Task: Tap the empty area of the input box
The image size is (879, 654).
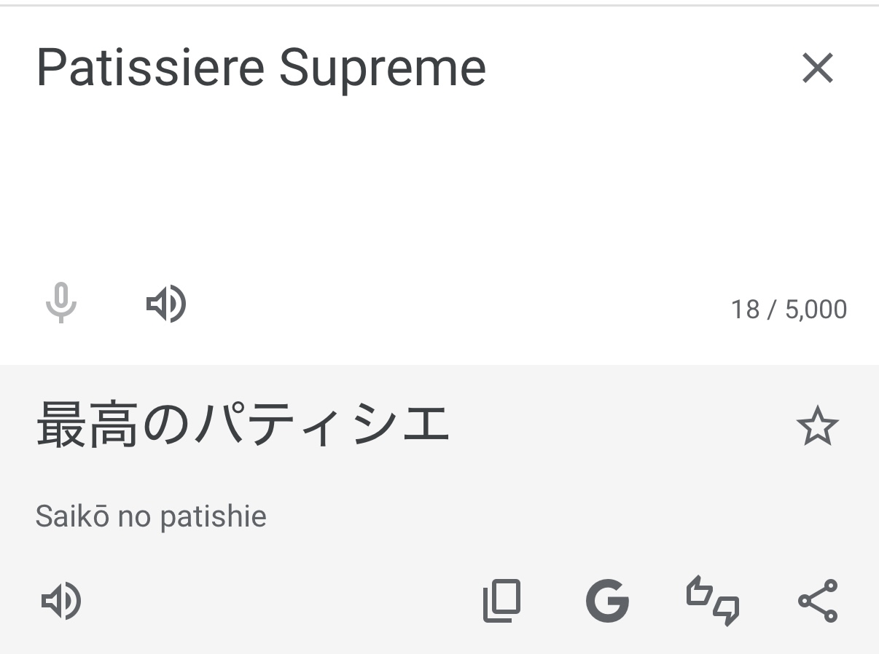Action: click(x=437, y=189)
